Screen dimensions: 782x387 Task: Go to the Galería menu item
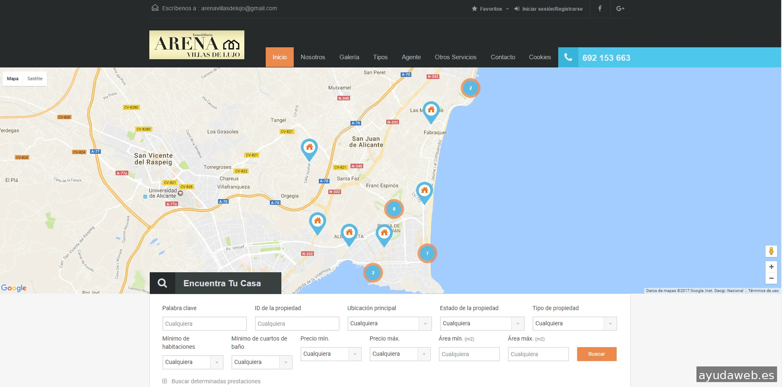(x=349, y=57)
